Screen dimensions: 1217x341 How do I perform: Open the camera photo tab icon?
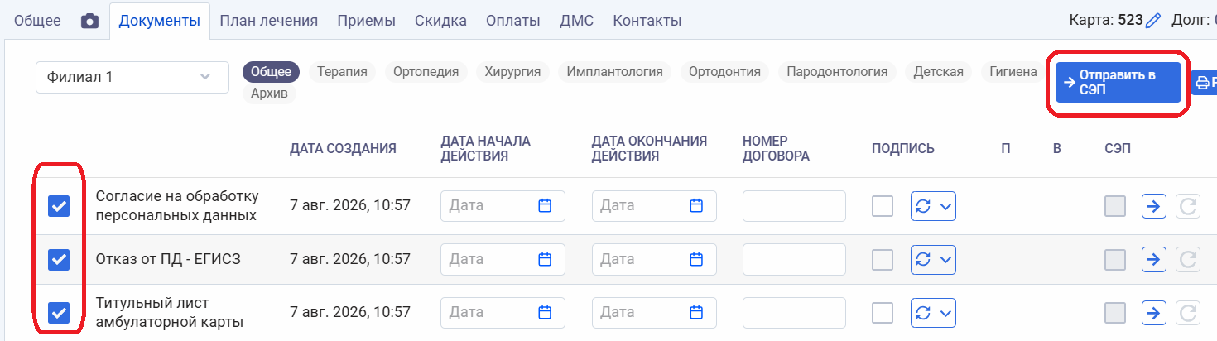tap(89, 21)
